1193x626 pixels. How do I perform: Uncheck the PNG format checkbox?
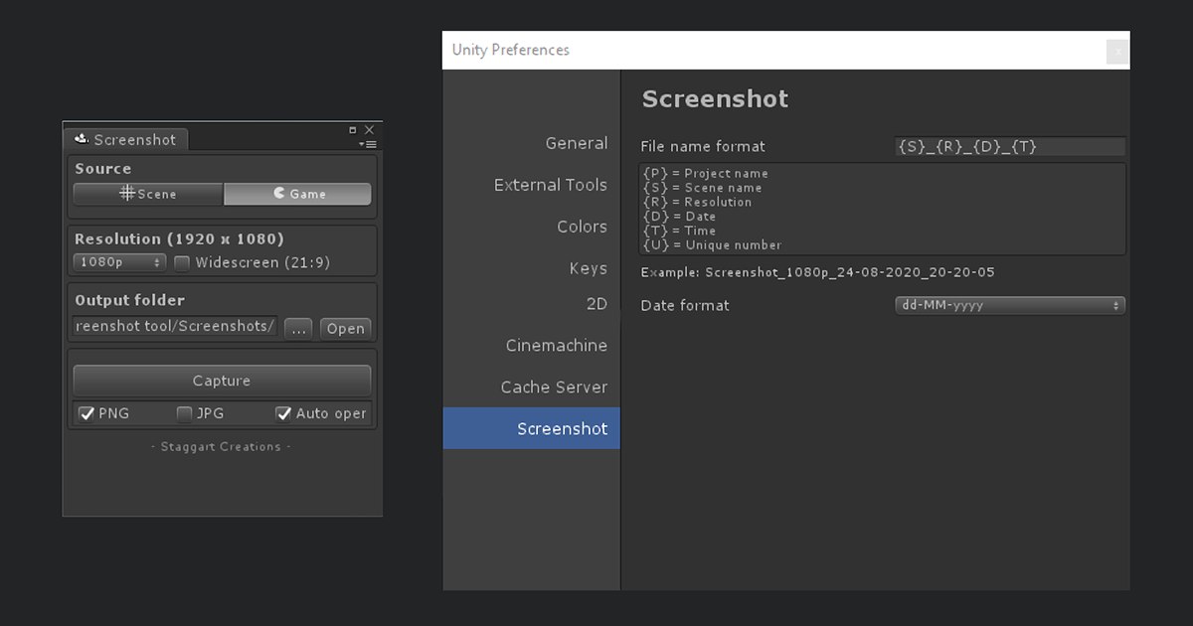86,413
